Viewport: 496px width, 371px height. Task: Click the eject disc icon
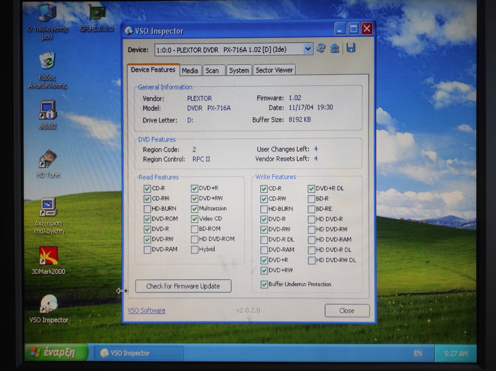point(335,49)
